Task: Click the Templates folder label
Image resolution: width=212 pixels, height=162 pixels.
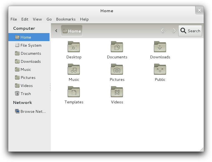Action: click(74, 102)
